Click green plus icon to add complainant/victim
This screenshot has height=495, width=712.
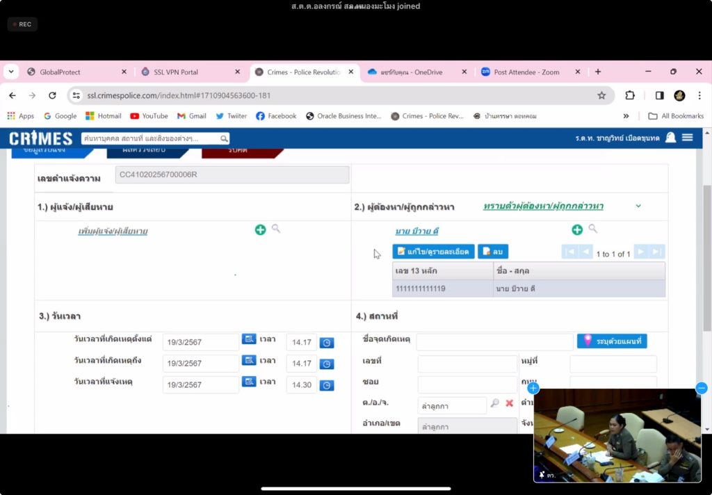260,229
